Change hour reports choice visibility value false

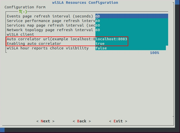pyautogui.click(x=131, y=48)
